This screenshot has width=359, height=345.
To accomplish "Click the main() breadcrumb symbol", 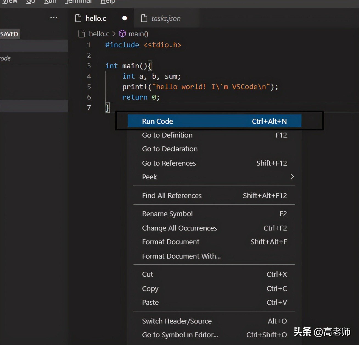I will tap(138, 34).
